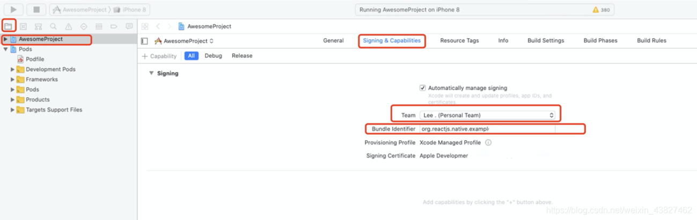Toggle Automatically manage signing checkbox

click(423, 88)
